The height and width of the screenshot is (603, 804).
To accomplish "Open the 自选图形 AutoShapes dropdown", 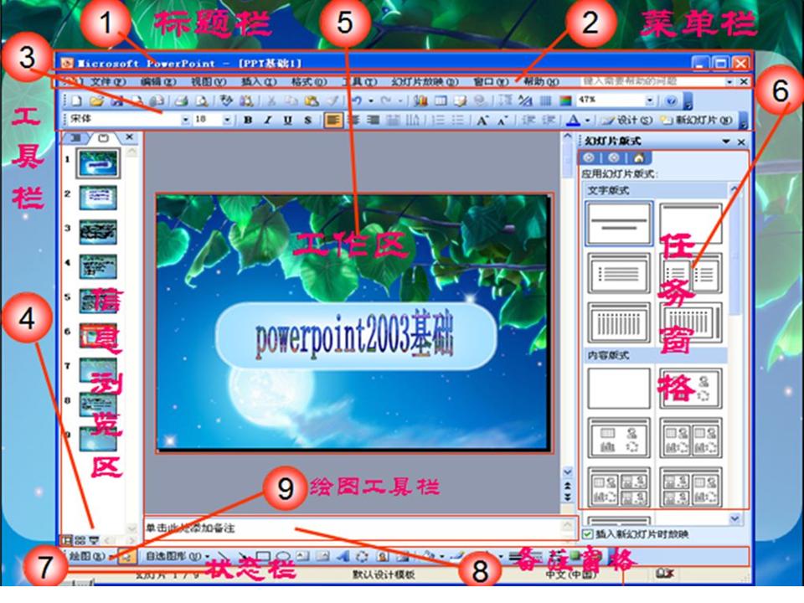I will [178, 556].
